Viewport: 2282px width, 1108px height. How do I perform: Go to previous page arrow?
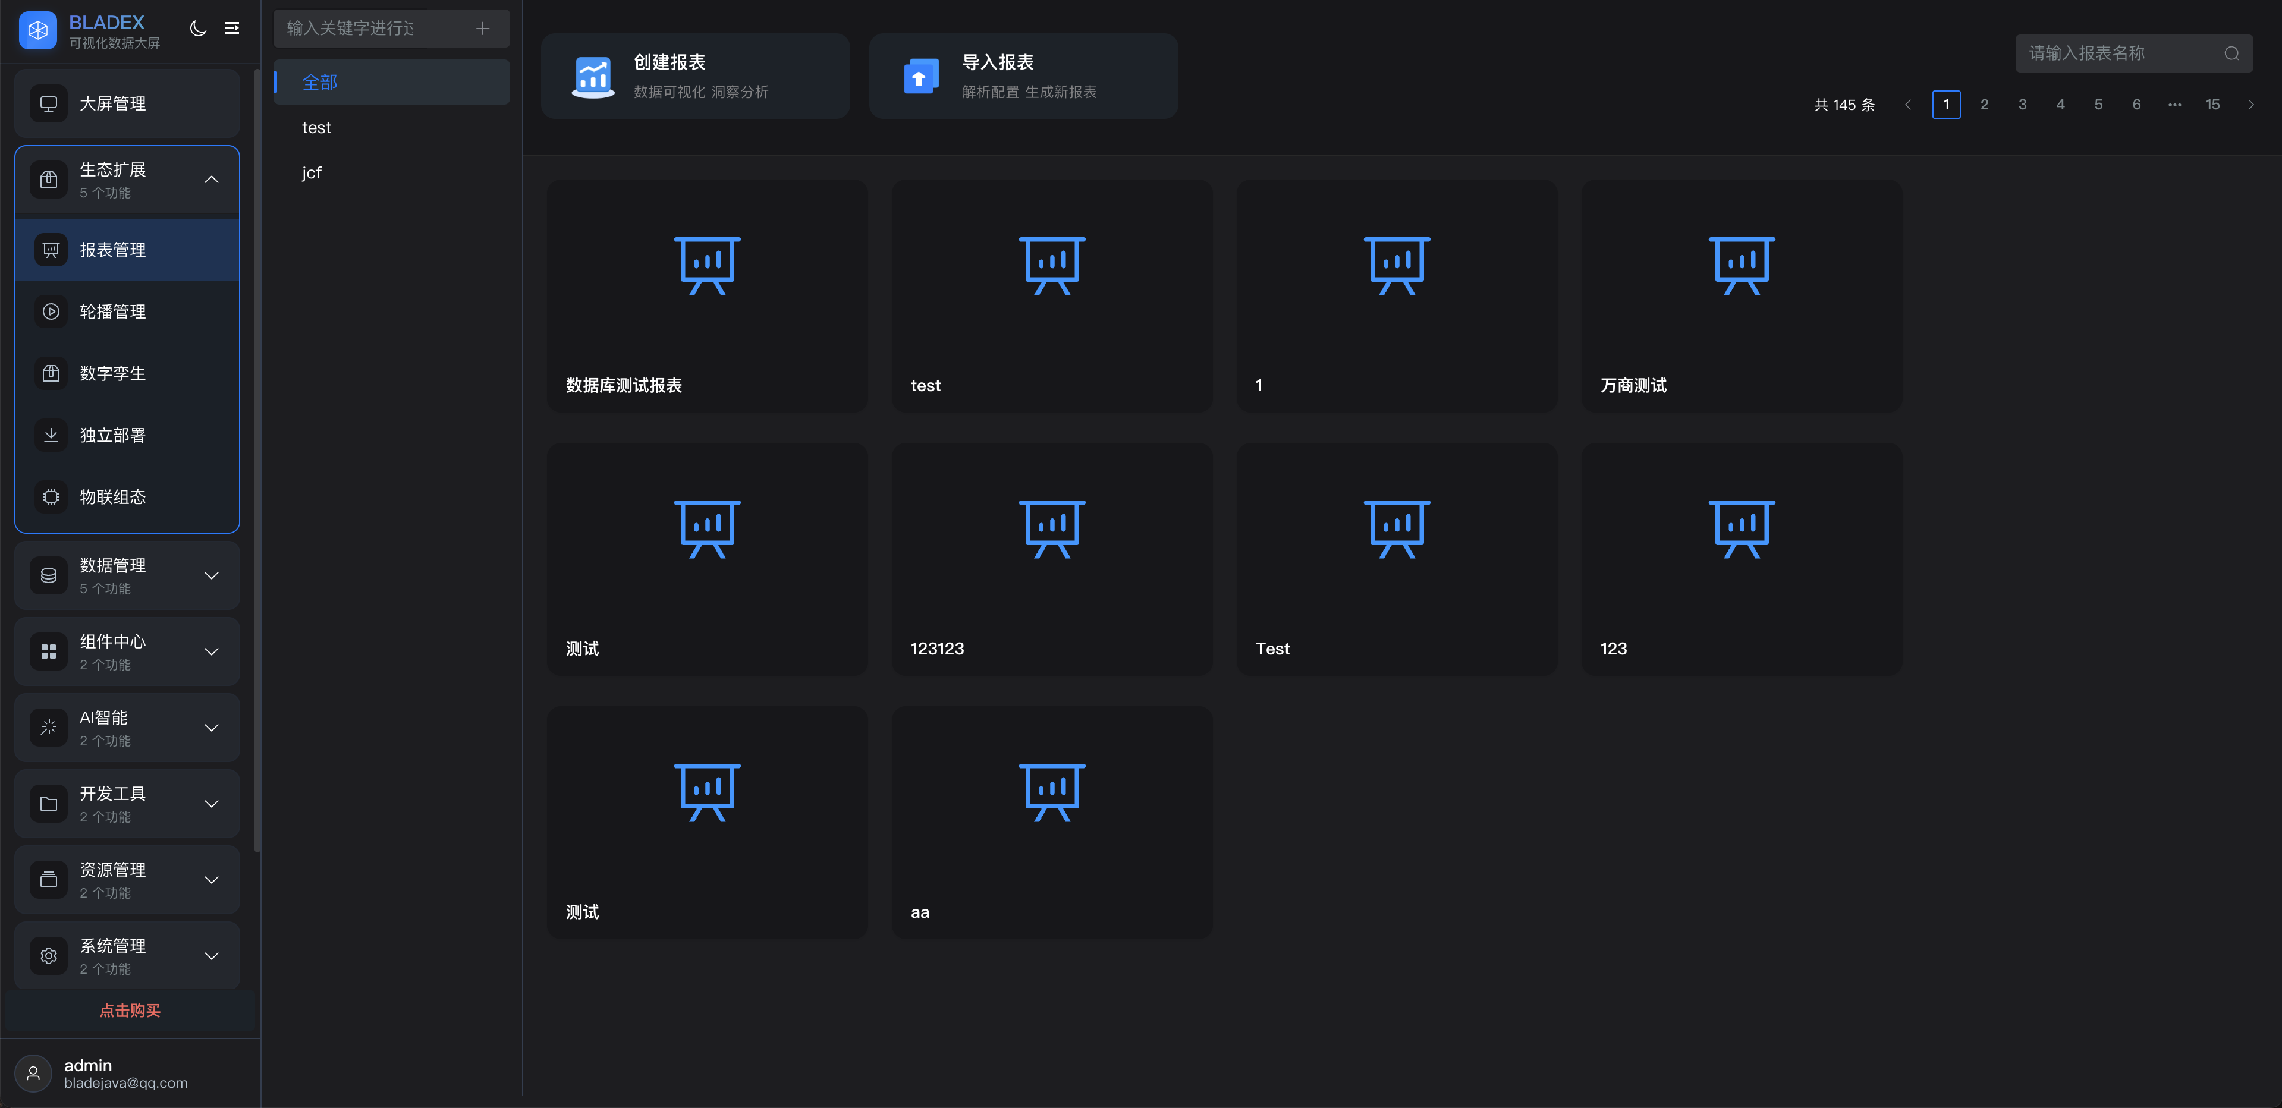[1908, 105]
